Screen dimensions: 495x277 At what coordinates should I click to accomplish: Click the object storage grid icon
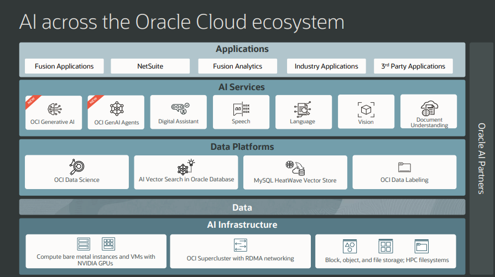385,246
